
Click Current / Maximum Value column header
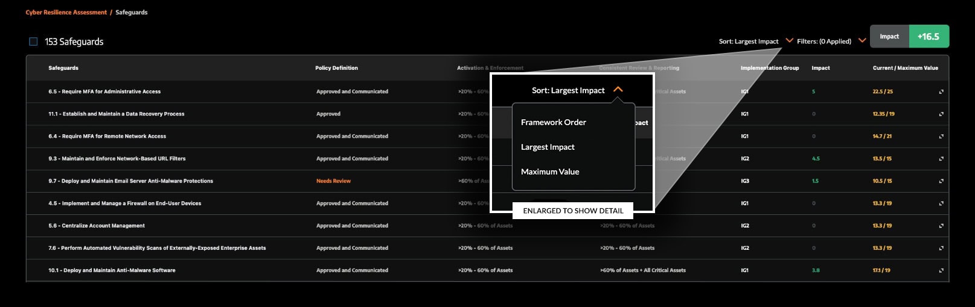coord(906,68)
